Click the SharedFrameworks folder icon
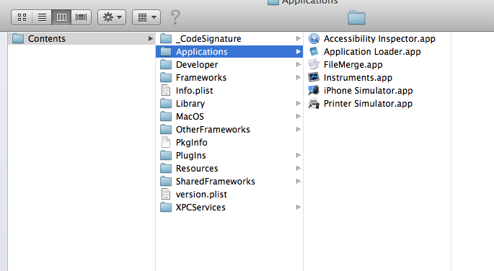 click(166, 182)
